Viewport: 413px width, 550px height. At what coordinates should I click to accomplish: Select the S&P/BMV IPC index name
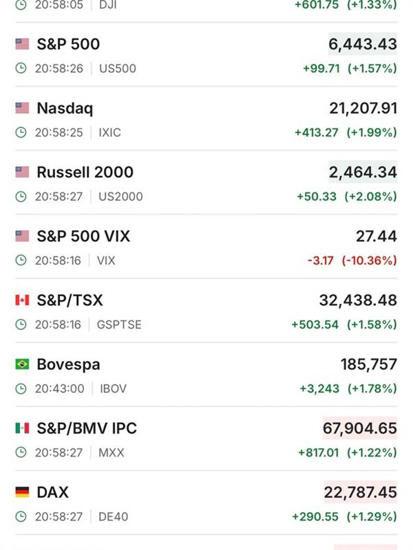click(x=87, y=428)
